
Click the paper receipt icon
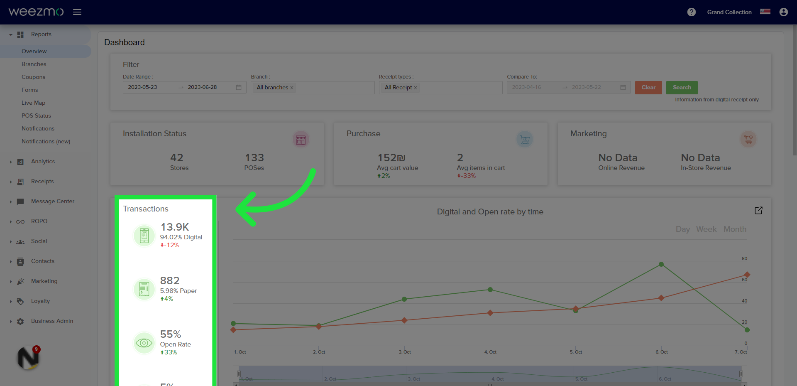144,289
